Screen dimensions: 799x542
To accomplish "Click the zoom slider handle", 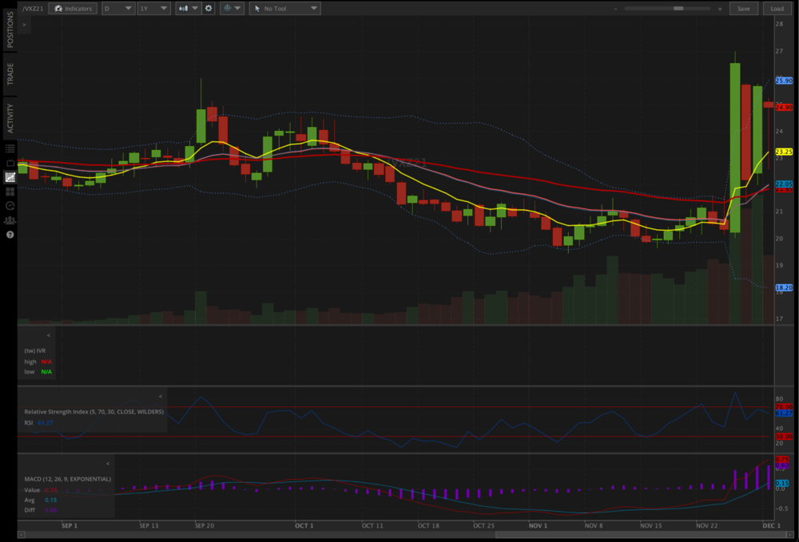I will click(x=678, y=8).
